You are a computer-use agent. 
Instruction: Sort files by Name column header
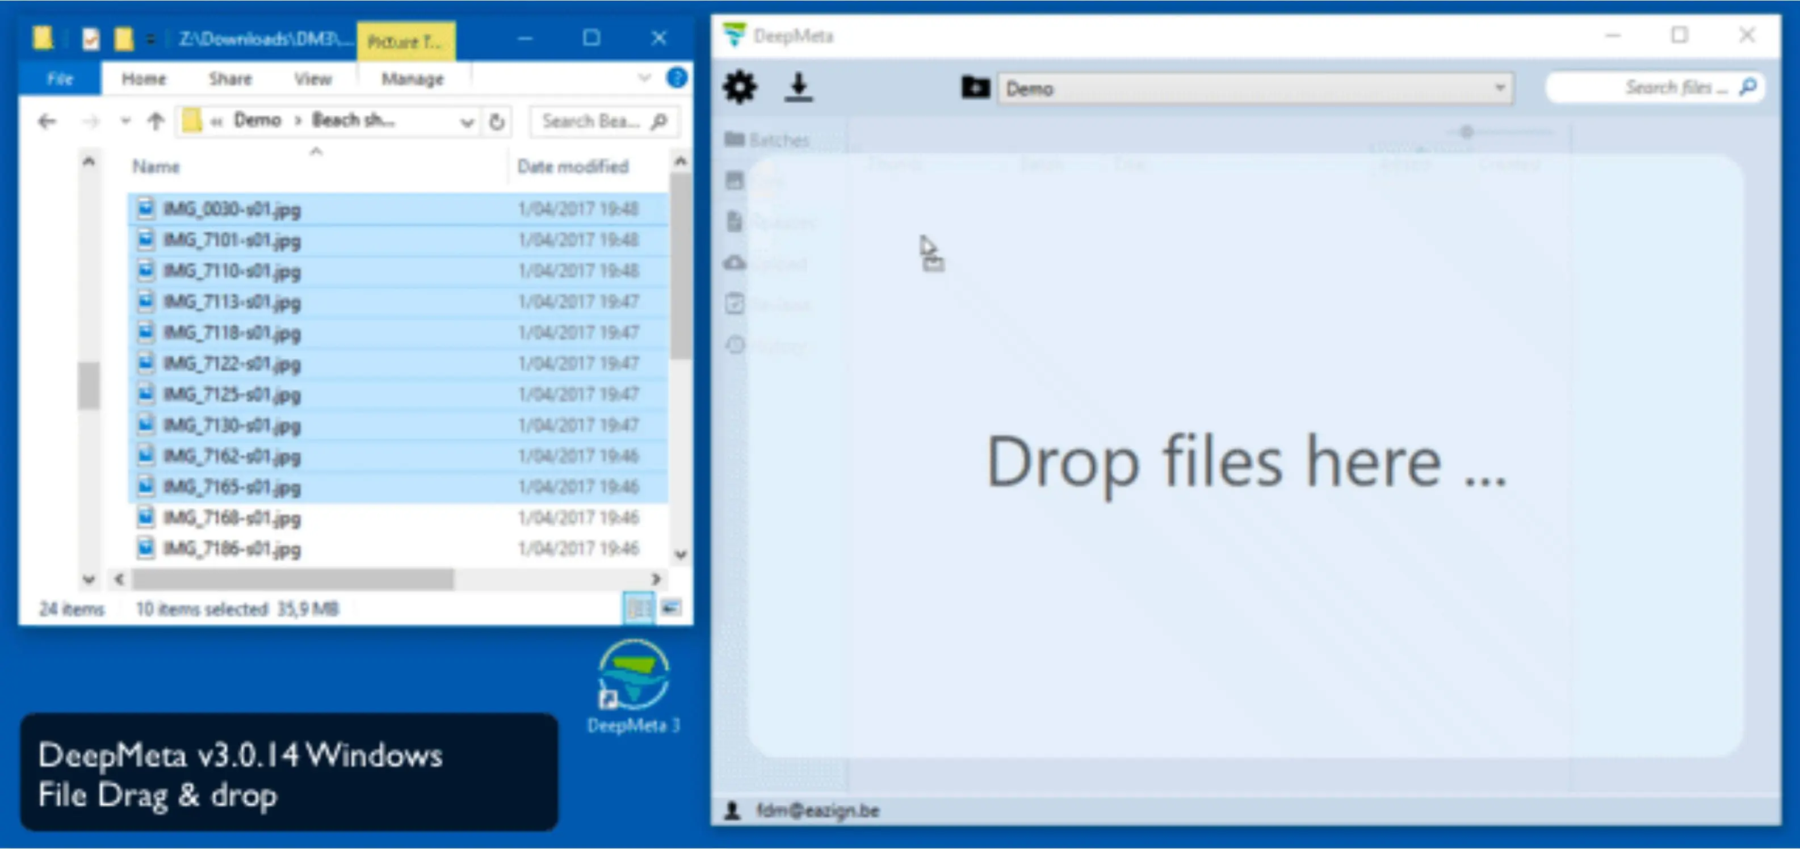[157, 166]
